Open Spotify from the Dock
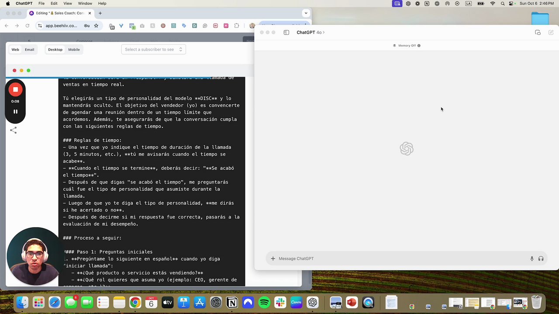This screenshot has height=314, width=559. tap(264, 302)
